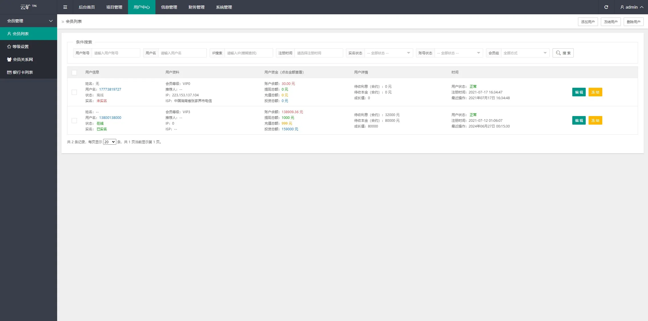Click the 注册时间 date input field

coord(318,53)
